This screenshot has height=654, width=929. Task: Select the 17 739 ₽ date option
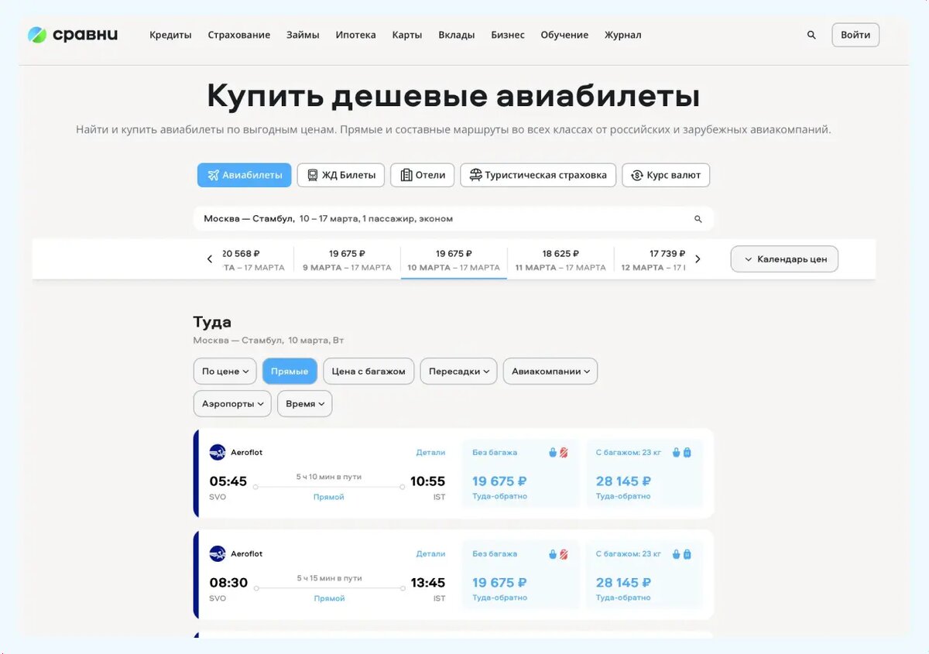coord(653,261)
